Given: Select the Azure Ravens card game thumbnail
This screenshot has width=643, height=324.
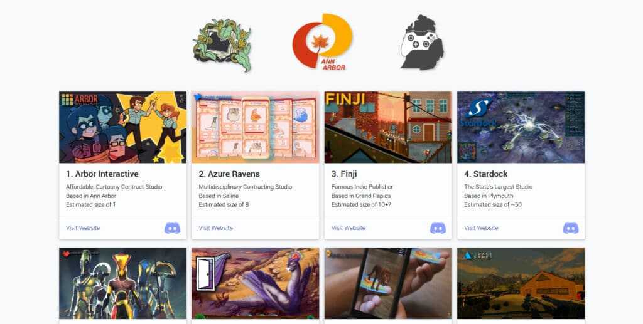Looking at the screenshot, I should click(255, 127).
